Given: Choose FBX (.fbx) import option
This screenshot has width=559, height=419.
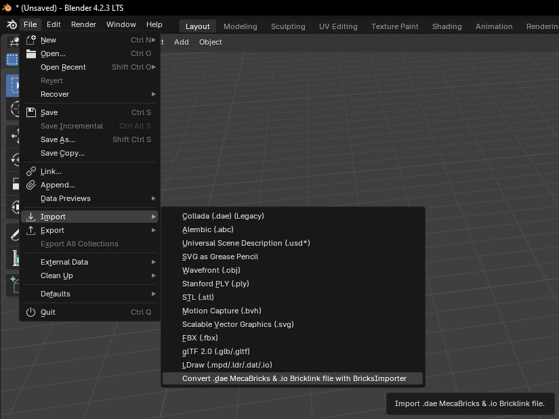Looking at the screenshot, I should (x=200, y=338).
